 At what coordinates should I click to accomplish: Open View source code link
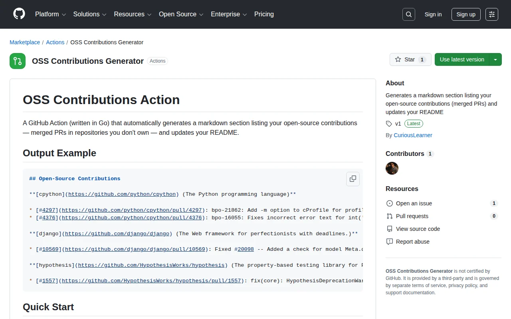pos(418,229)
